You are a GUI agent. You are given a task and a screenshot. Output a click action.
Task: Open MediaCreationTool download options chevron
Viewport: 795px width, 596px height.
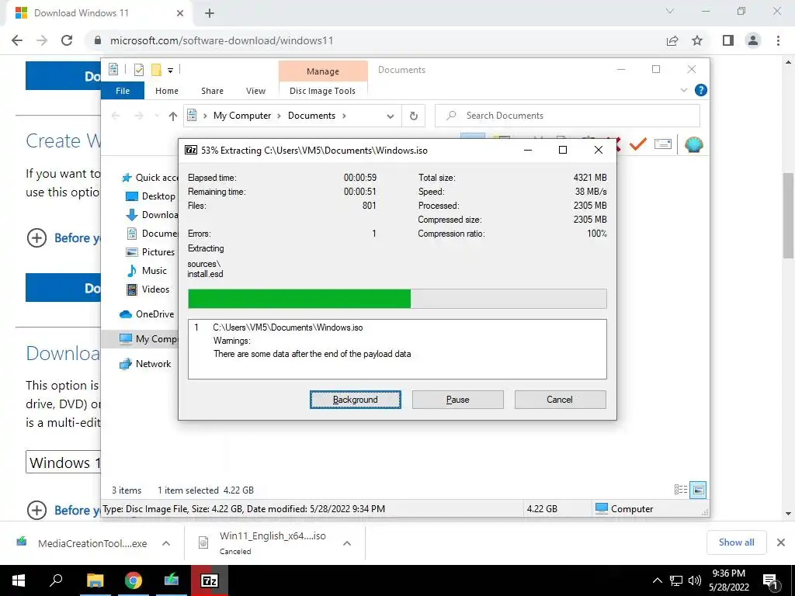coord(166,543)
